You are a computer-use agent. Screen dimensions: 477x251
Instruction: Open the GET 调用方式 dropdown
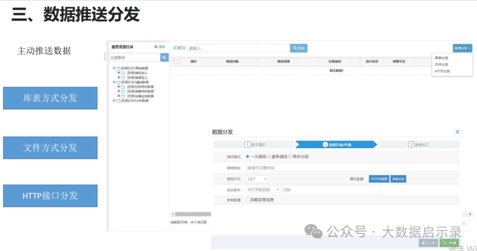pos(257,179)
